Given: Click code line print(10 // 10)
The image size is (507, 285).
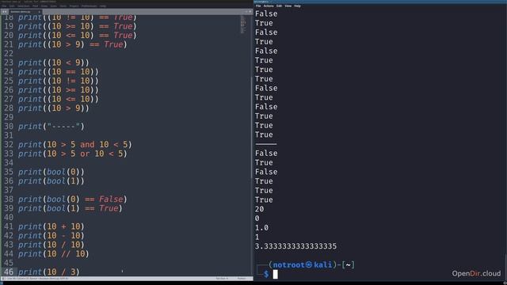Looking at the screenshot, I should point(53,253).
